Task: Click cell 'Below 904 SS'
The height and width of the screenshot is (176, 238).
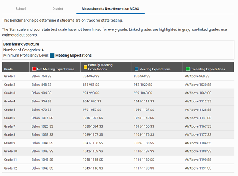Action: point(42,93)
